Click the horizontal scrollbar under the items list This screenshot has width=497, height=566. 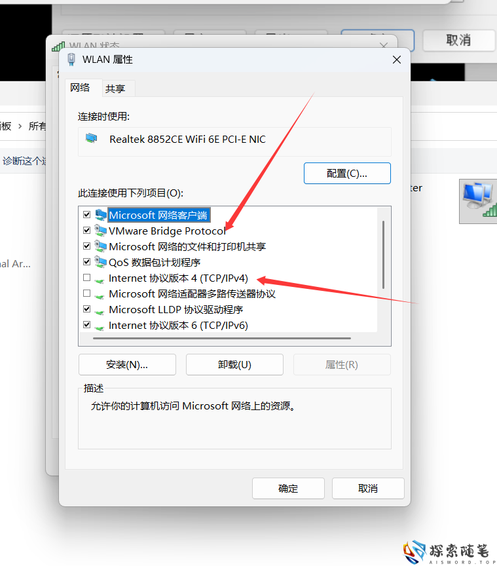tap(222, 338)
